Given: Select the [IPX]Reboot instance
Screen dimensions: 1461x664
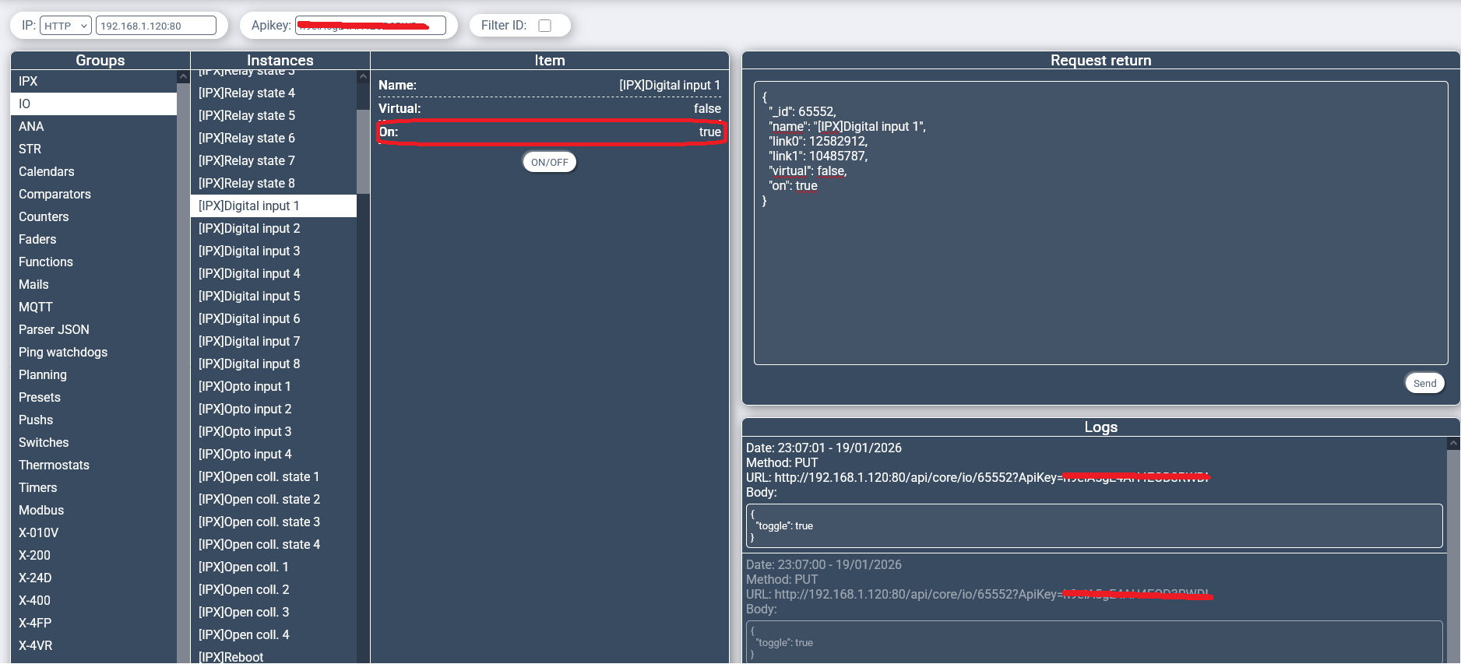Looking at the screenshot, I should click(273, 657).
